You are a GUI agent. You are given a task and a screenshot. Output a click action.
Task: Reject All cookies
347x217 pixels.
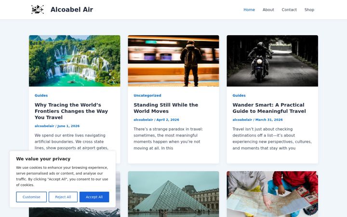(x=63, y=197)
